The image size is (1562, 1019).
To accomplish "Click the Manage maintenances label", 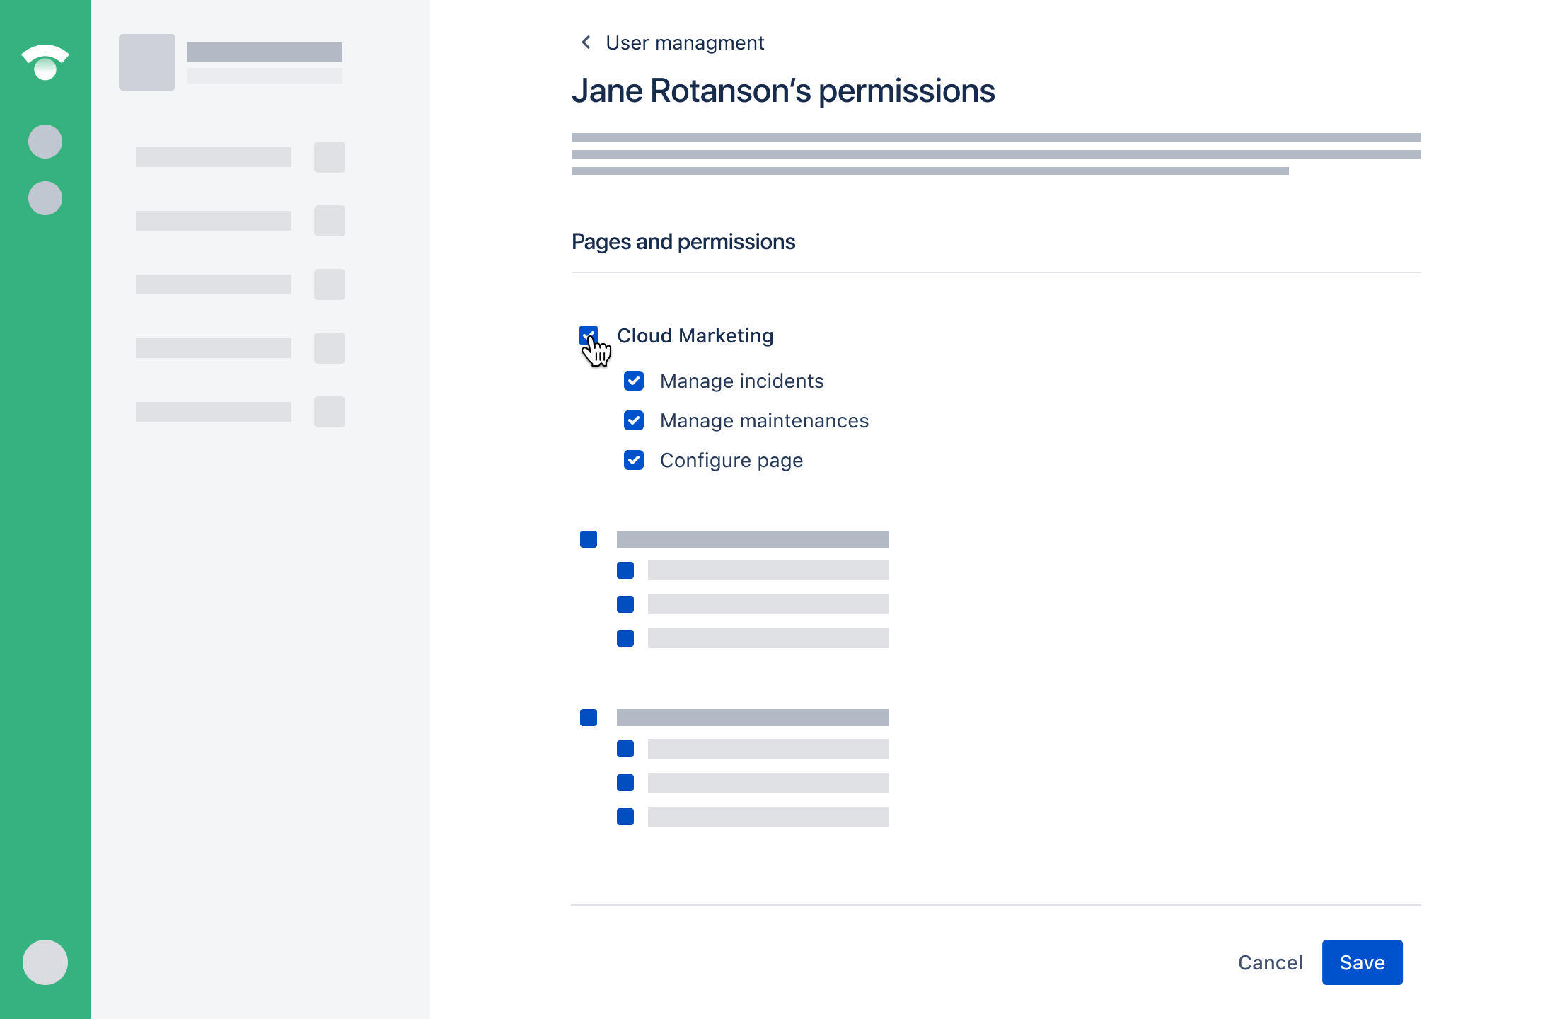I will (764, 420).
